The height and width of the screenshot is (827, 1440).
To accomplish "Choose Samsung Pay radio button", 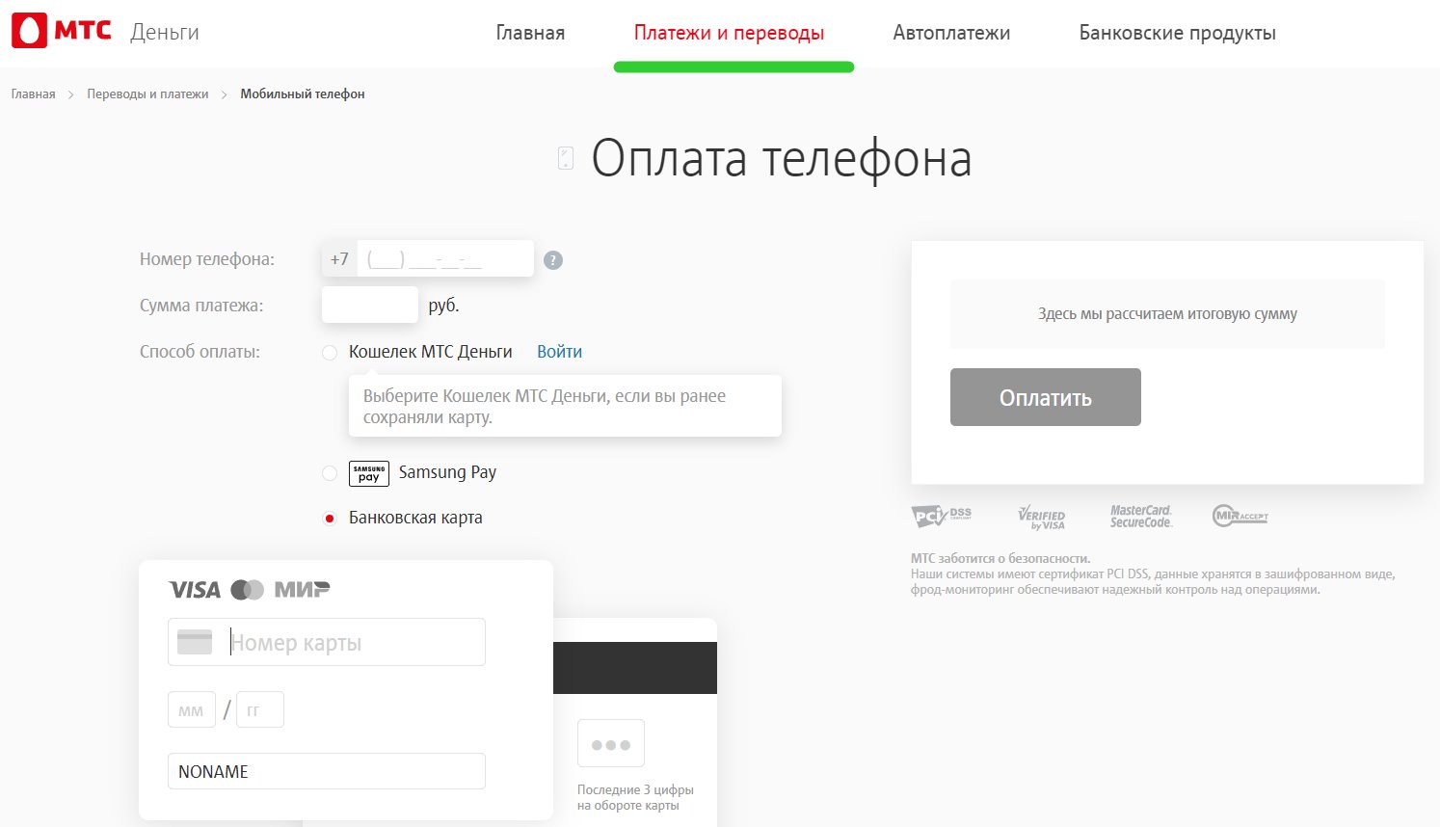I will click(330, 473).
